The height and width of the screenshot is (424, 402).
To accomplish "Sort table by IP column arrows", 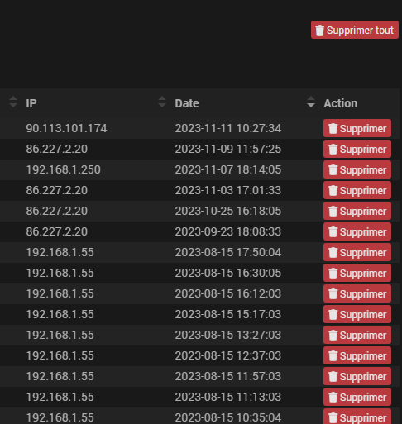I will coord(13,102).
